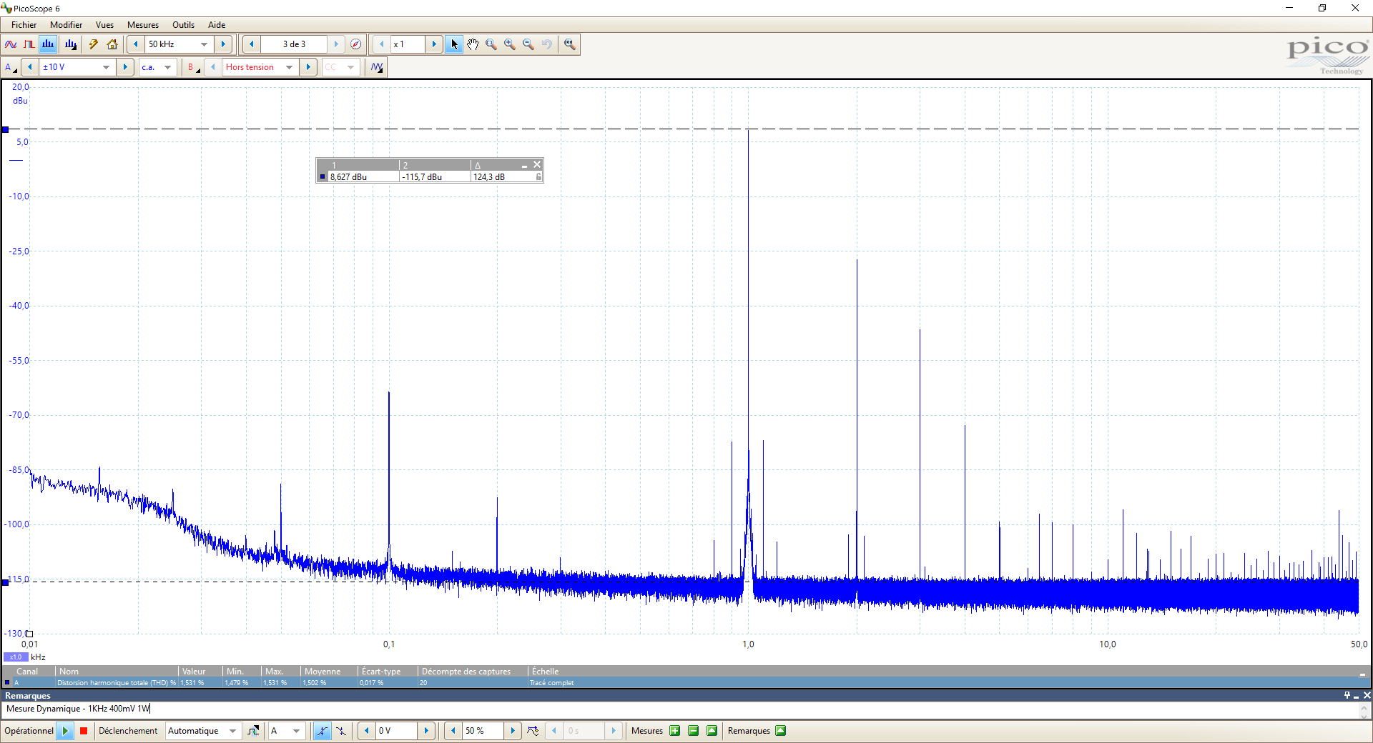Open the Modifier menu

click(x=66, y=25)
